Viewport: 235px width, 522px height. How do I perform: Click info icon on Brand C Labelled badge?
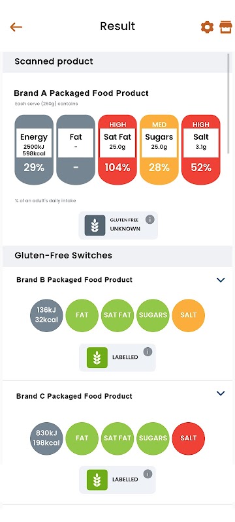click(x=148, y=474)
